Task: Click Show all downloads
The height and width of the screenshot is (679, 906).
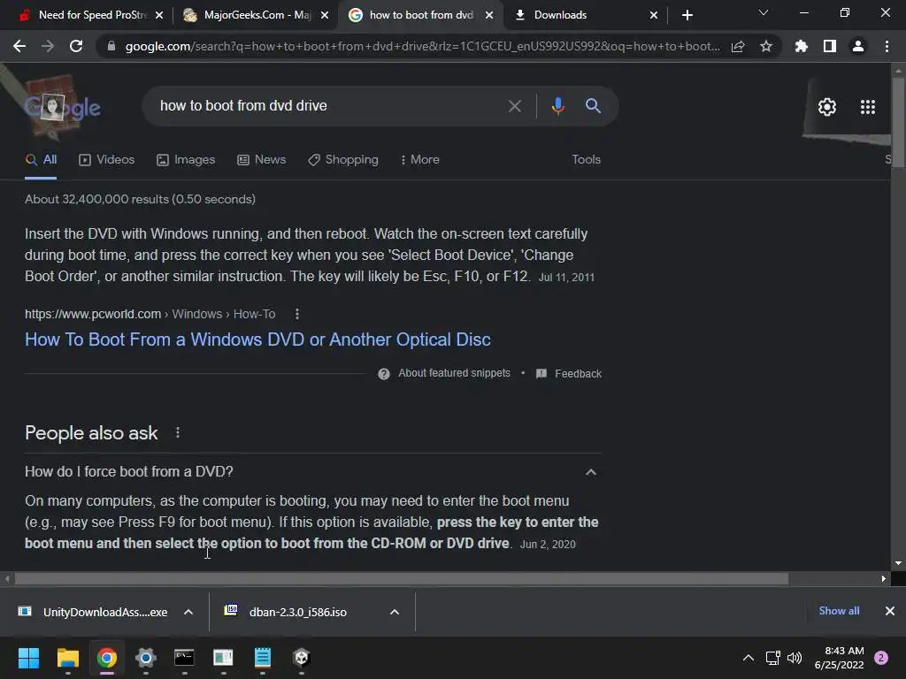Action: click(x=839, y=611)
